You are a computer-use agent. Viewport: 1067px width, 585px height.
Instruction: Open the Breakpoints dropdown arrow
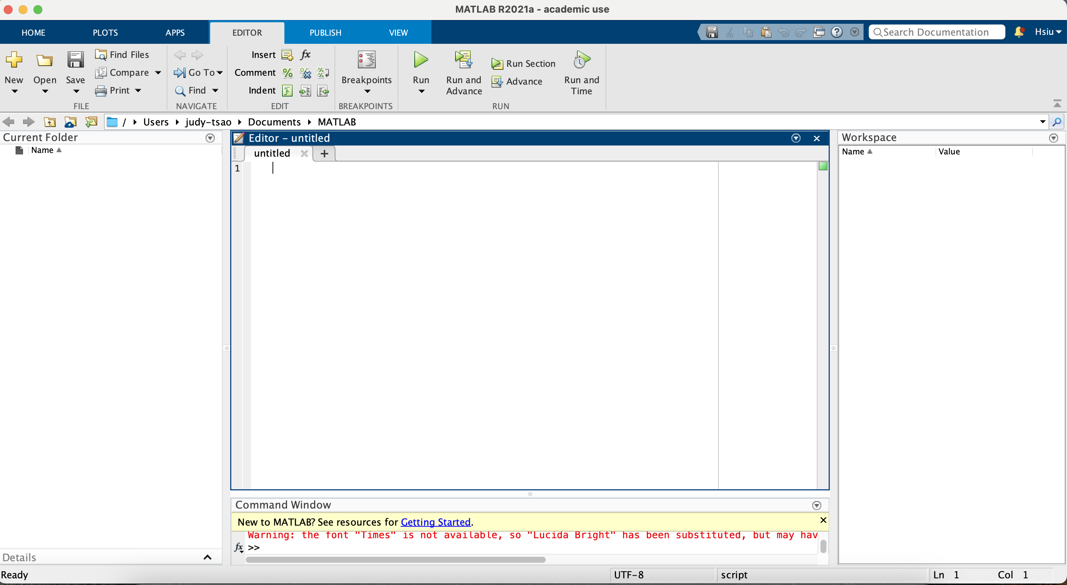click(x=367, y=91)
